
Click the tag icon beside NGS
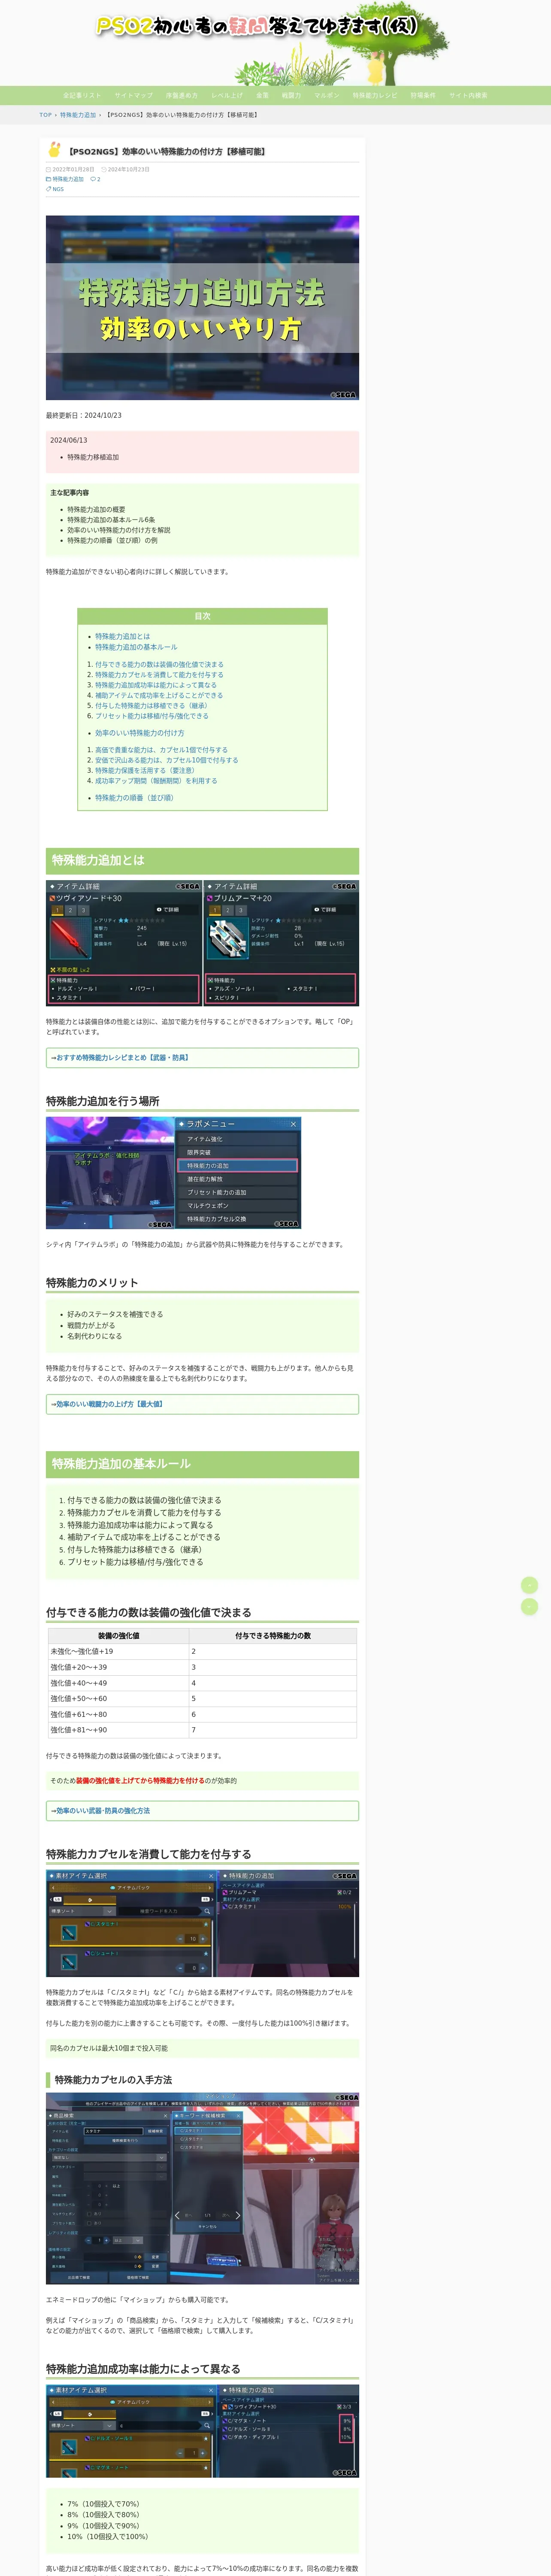(x=48, y=189)
